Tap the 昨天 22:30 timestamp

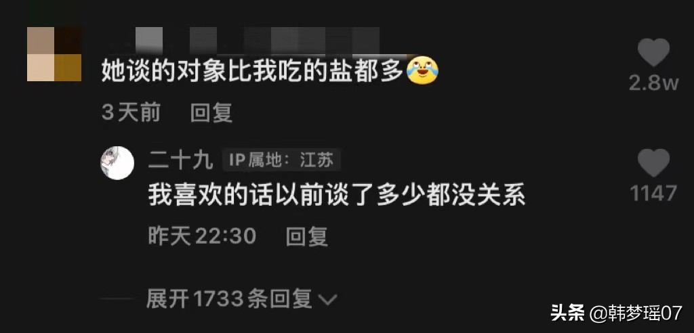pyautogui.click(x=202, y=237)
